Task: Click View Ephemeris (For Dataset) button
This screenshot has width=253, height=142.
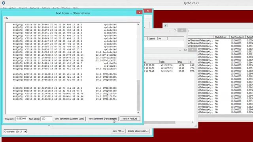Action: click(103, 119)
